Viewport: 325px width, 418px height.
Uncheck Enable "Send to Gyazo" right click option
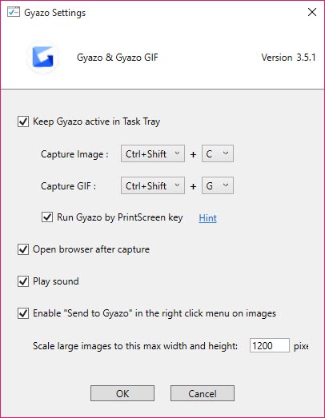click(x=23, y=313)
